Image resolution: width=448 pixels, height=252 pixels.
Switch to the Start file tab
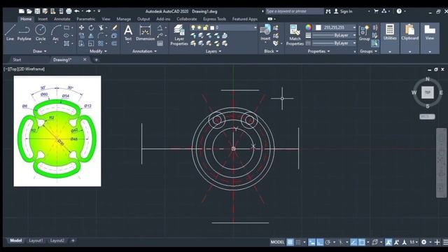[x=17, y=59]
